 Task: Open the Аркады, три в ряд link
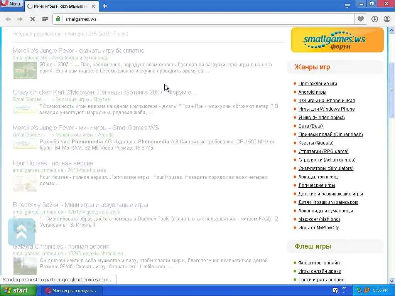318,177
